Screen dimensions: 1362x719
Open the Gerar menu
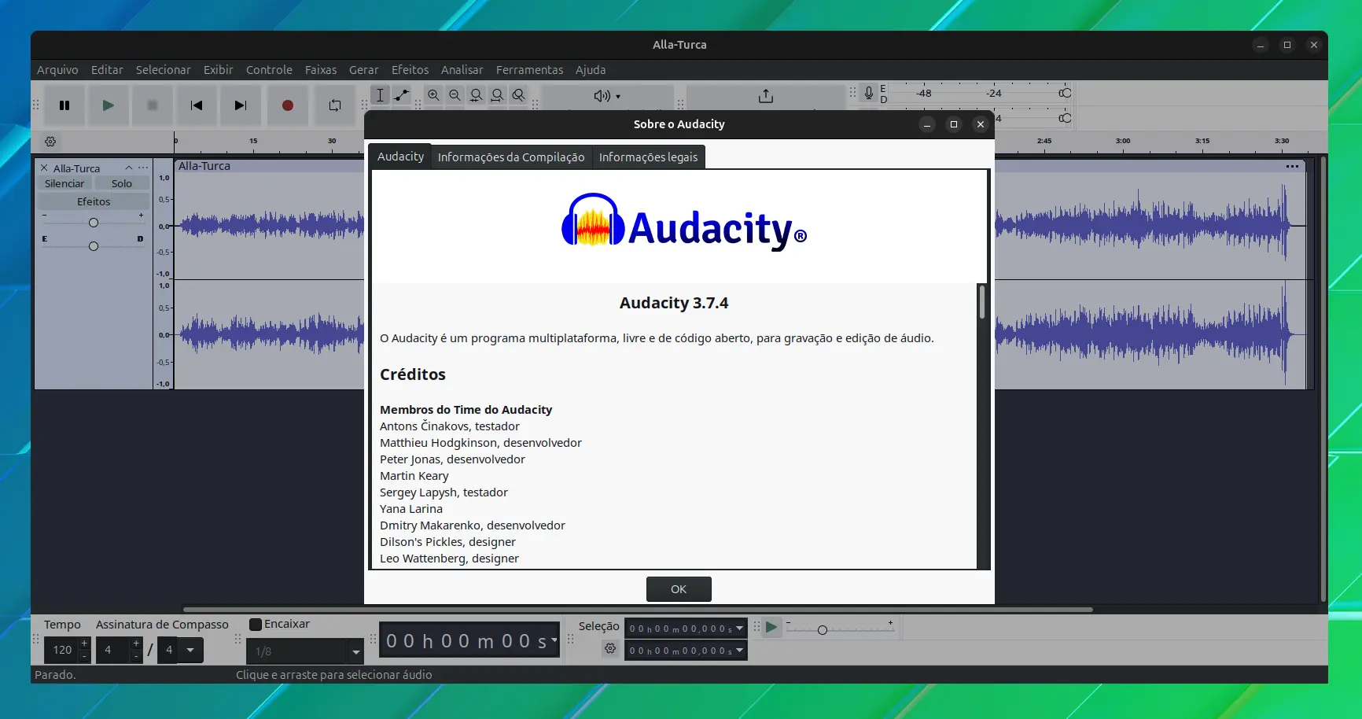point(363,70)
